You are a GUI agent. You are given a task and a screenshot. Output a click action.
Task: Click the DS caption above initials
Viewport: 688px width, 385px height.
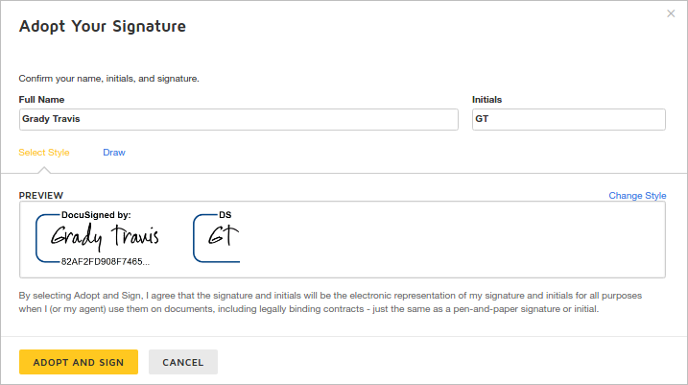225,215
